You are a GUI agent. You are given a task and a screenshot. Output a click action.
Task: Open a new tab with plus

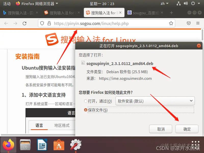(x=171, y=13)
